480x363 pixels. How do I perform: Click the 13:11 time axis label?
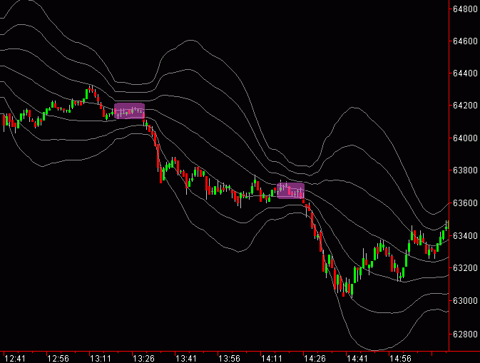pos(101,358)
